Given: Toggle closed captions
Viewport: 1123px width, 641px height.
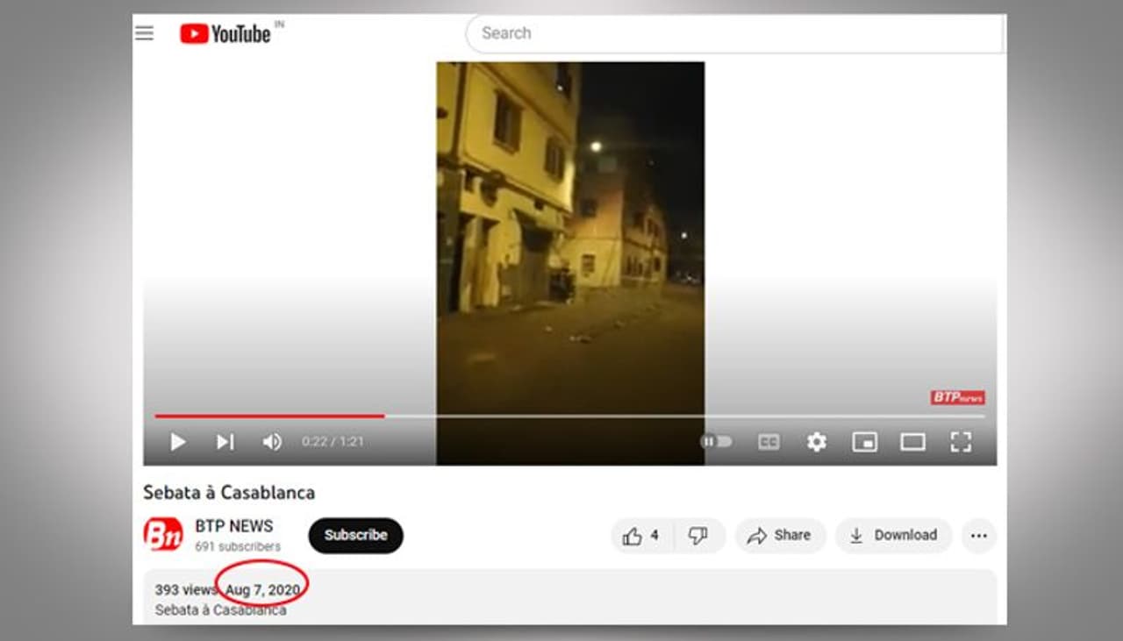Looking at the screenshot, I should point(769,442).
